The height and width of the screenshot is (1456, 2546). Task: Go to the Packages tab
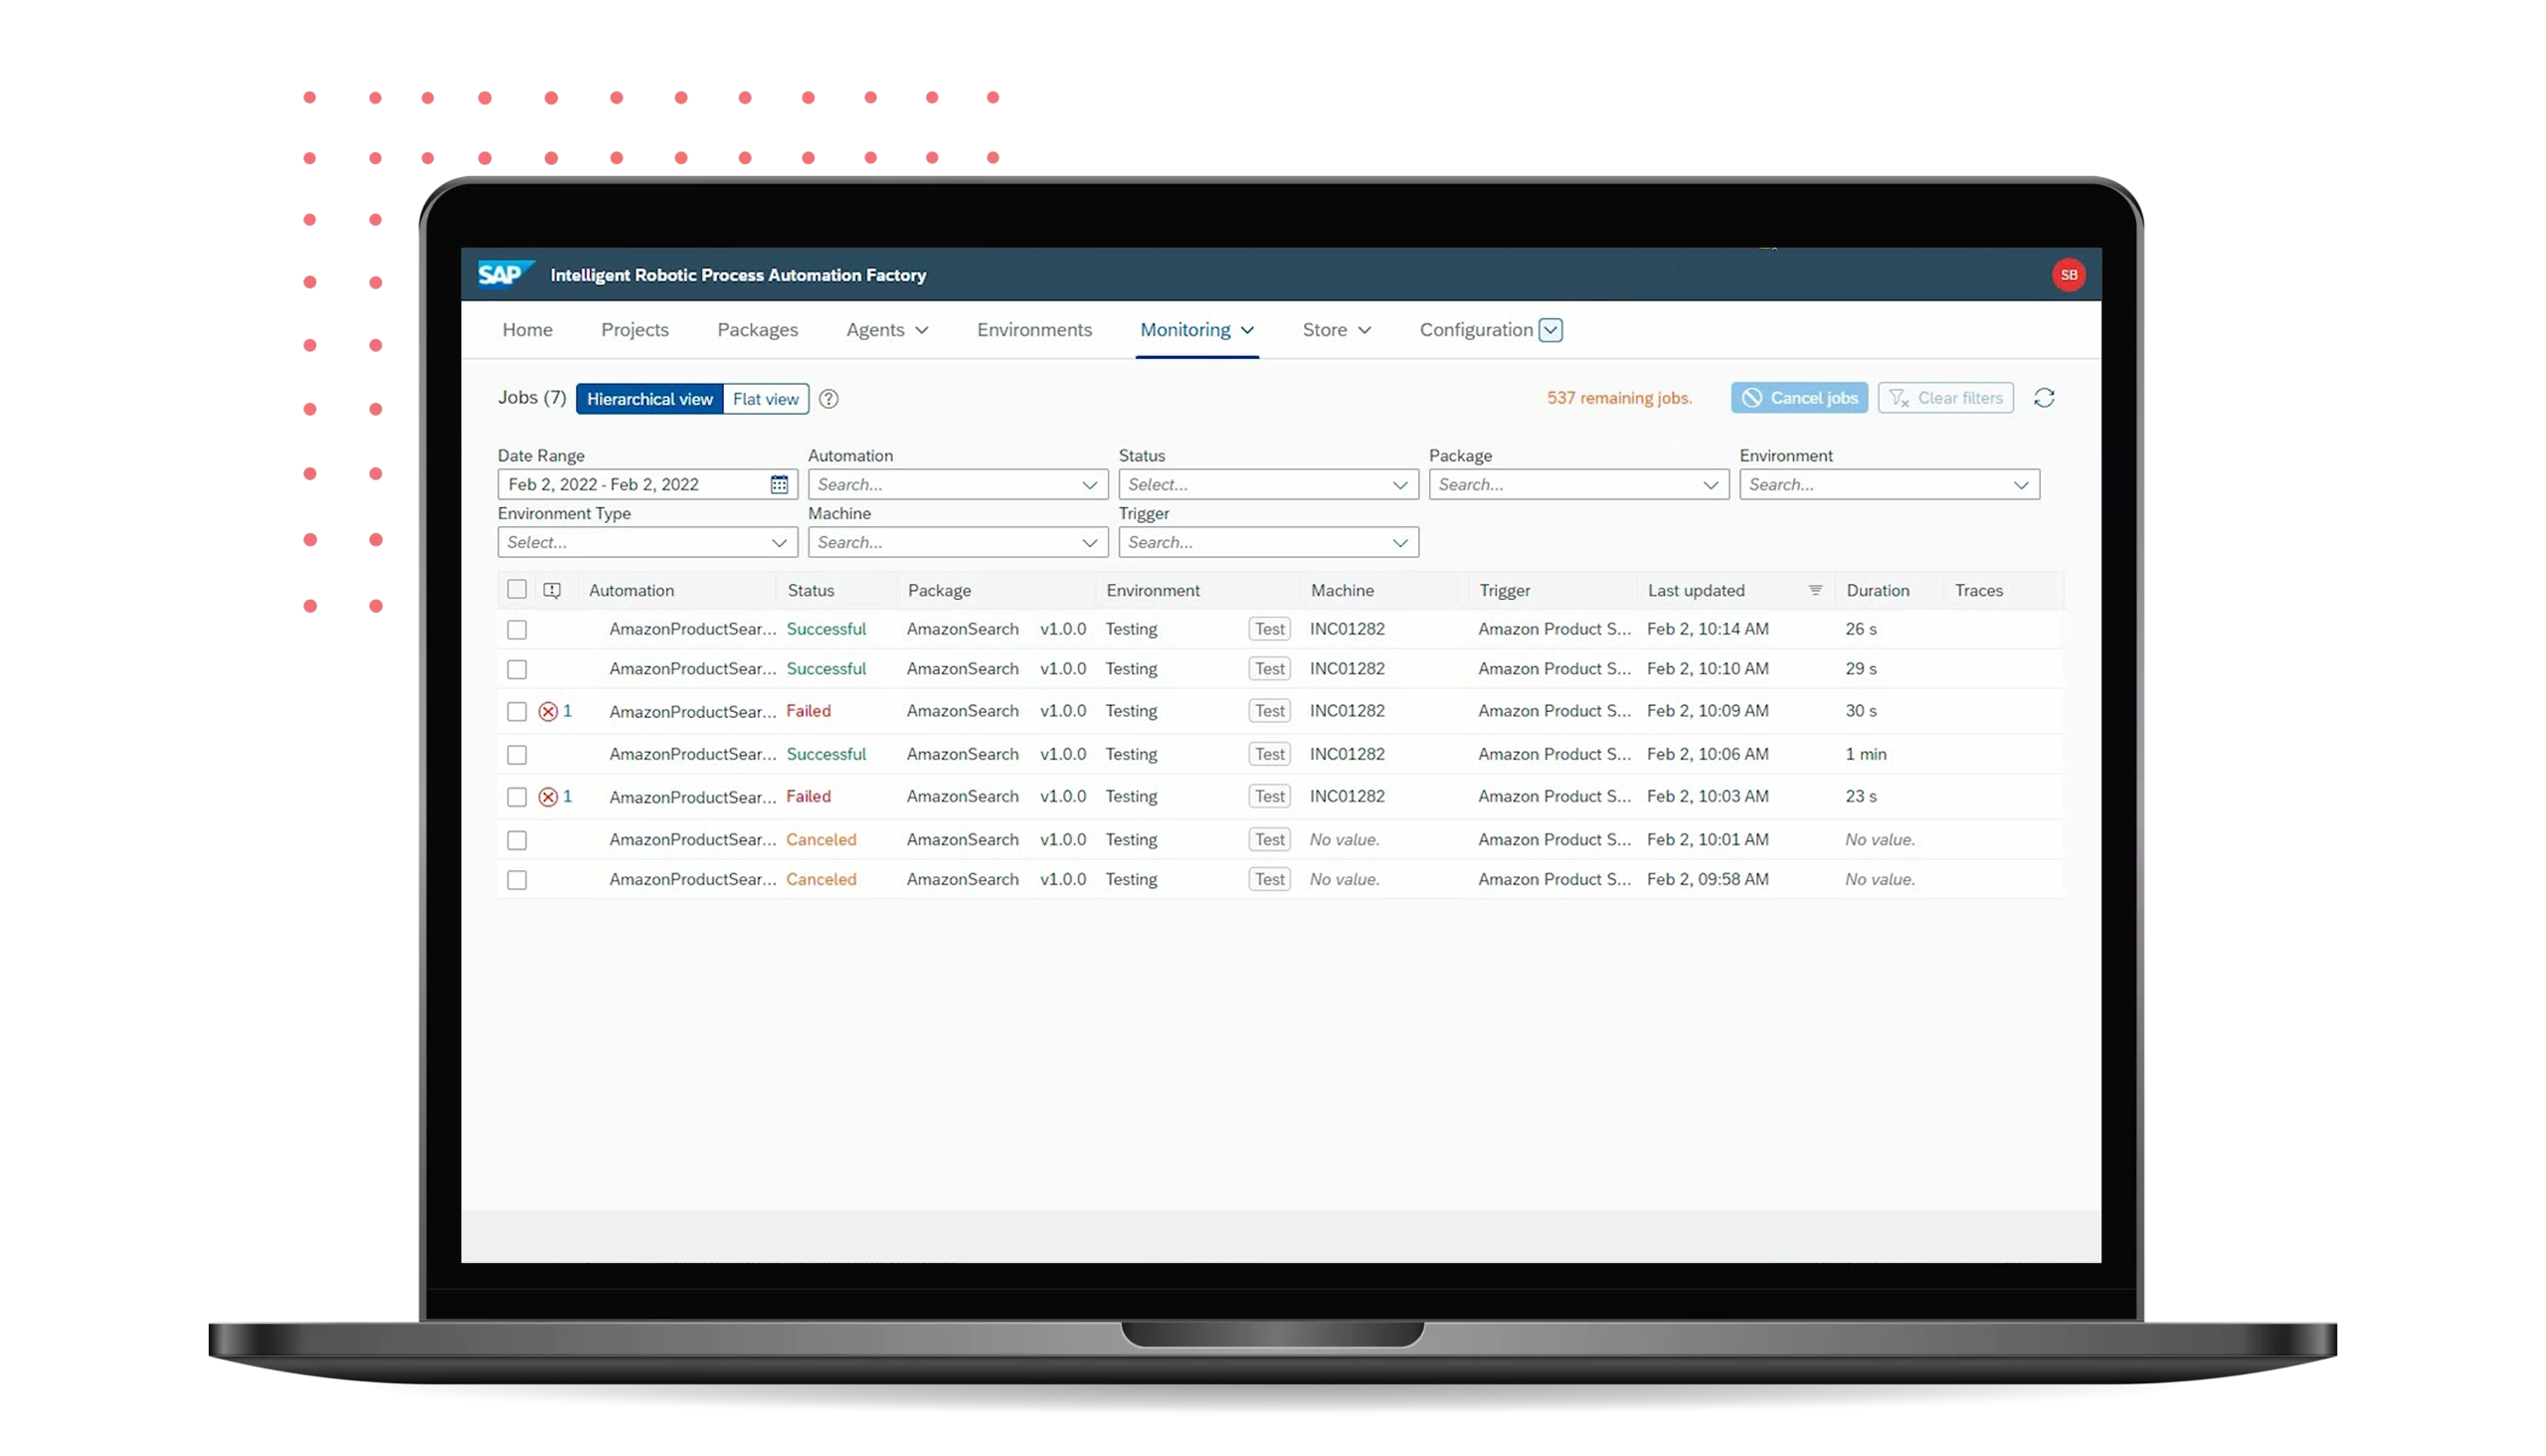[757, 330]
